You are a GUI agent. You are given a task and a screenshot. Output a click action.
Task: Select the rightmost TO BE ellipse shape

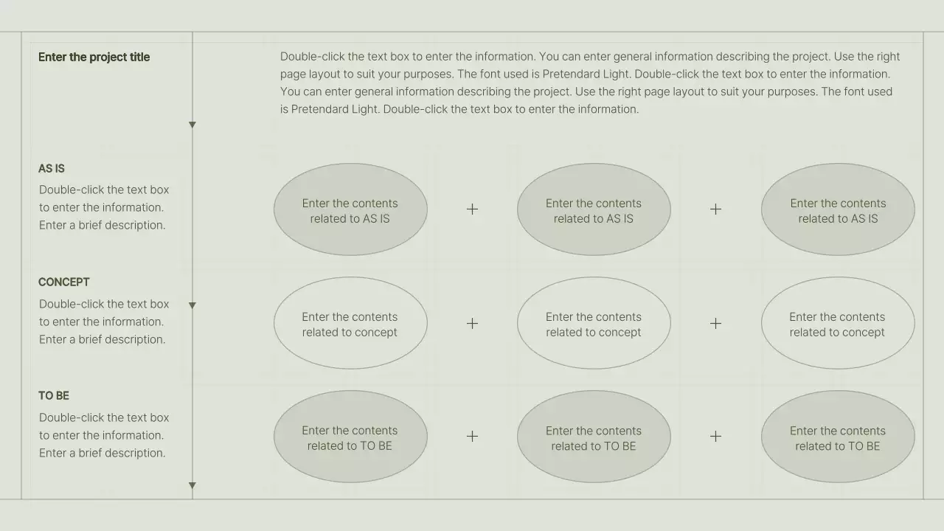(x=838, y=437)
